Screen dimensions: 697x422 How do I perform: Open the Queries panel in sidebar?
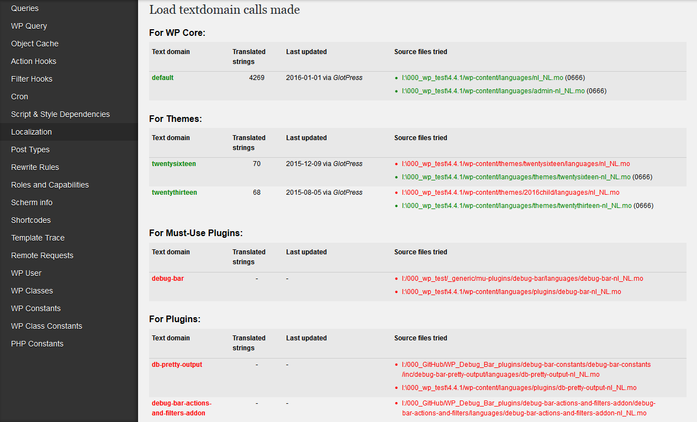[x=68, y=8]
